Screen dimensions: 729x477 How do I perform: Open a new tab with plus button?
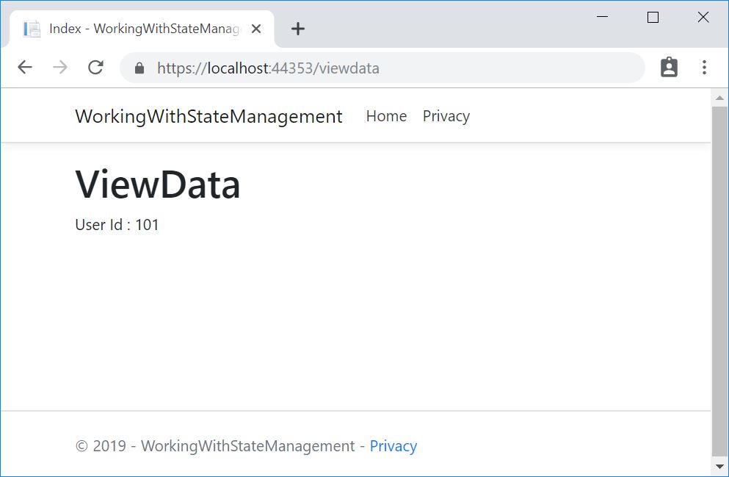297,29
